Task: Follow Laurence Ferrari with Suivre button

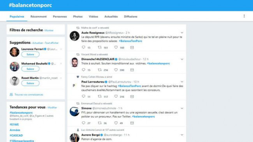Action: (30, 54)
